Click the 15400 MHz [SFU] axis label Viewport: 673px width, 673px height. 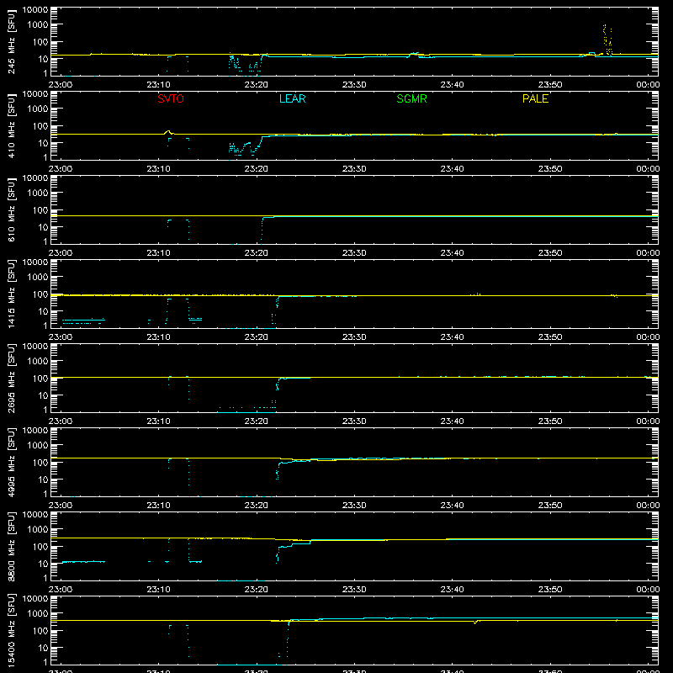pyautogui.click(x=11, y=630)
